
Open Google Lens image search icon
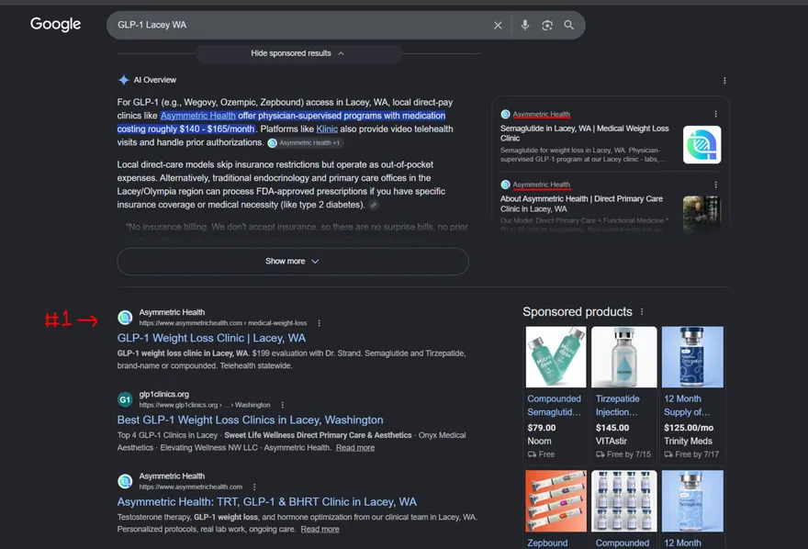[546, 25]
